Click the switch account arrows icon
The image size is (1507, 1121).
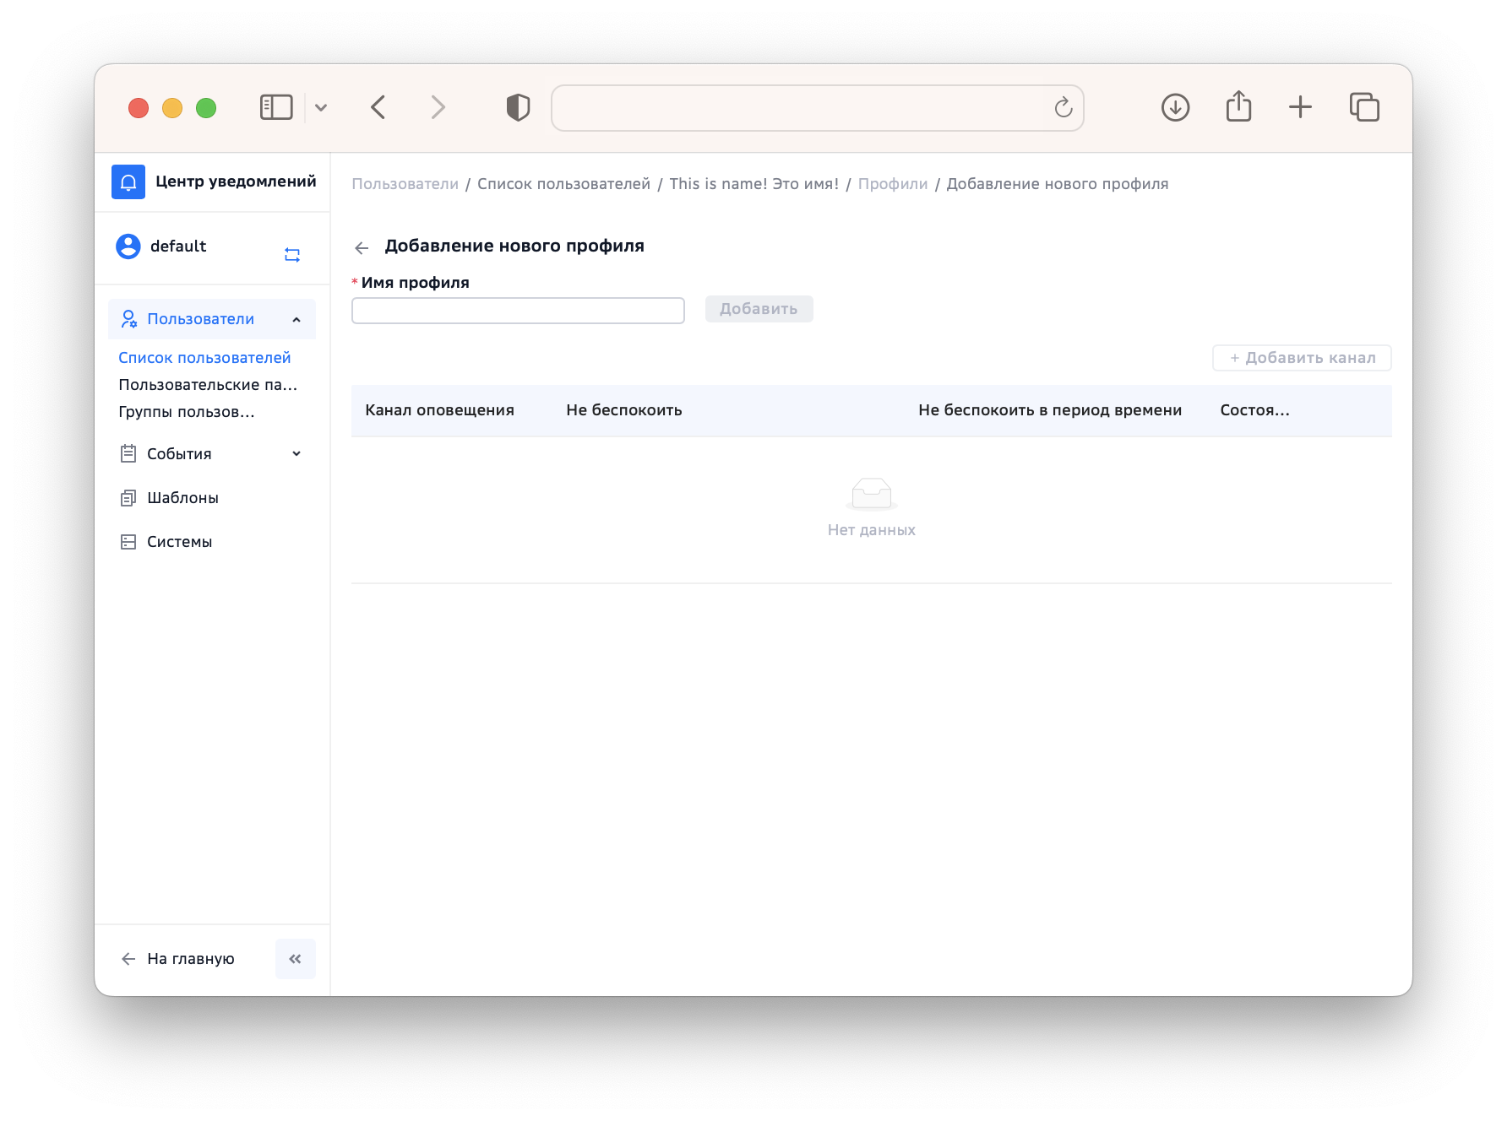click(x=292, y=255)
